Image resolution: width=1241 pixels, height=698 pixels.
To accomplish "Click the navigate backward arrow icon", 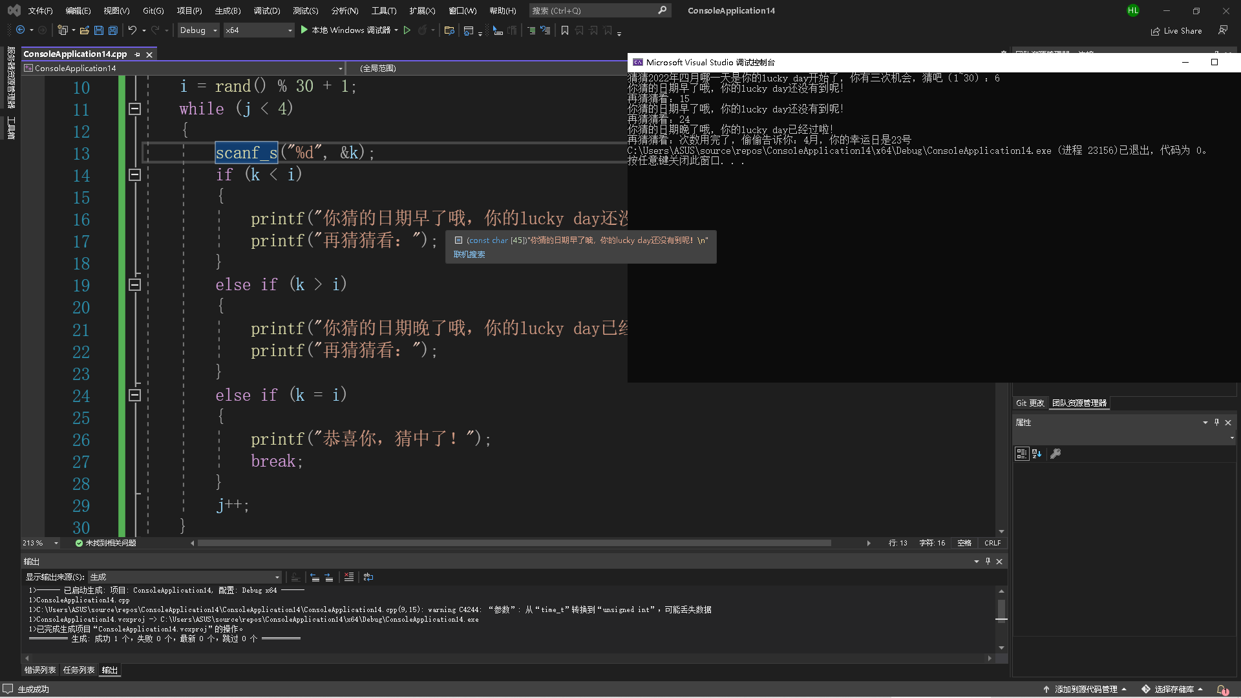I will (21, 30).
